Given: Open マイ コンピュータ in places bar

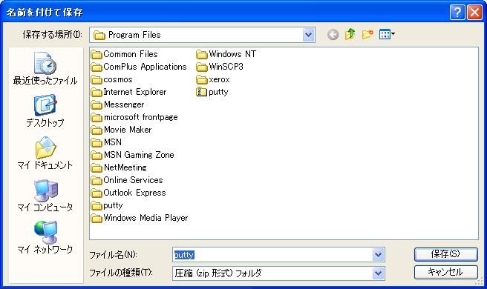Looking at the screenshot, I should pyautogui.click(x=45, y=196).
